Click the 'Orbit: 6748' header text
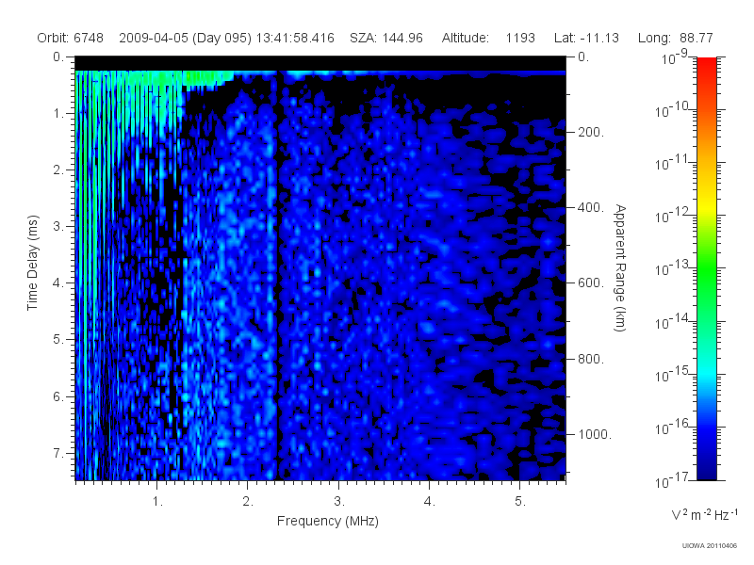The height and width of the screenshot is (565, 754). [70, 38]
